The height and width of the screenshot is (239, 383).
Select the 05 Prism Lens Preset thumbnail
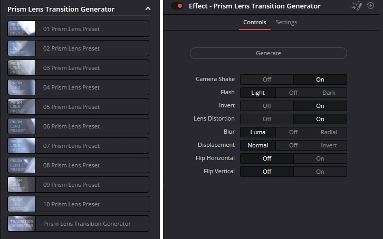pos(22,107)
